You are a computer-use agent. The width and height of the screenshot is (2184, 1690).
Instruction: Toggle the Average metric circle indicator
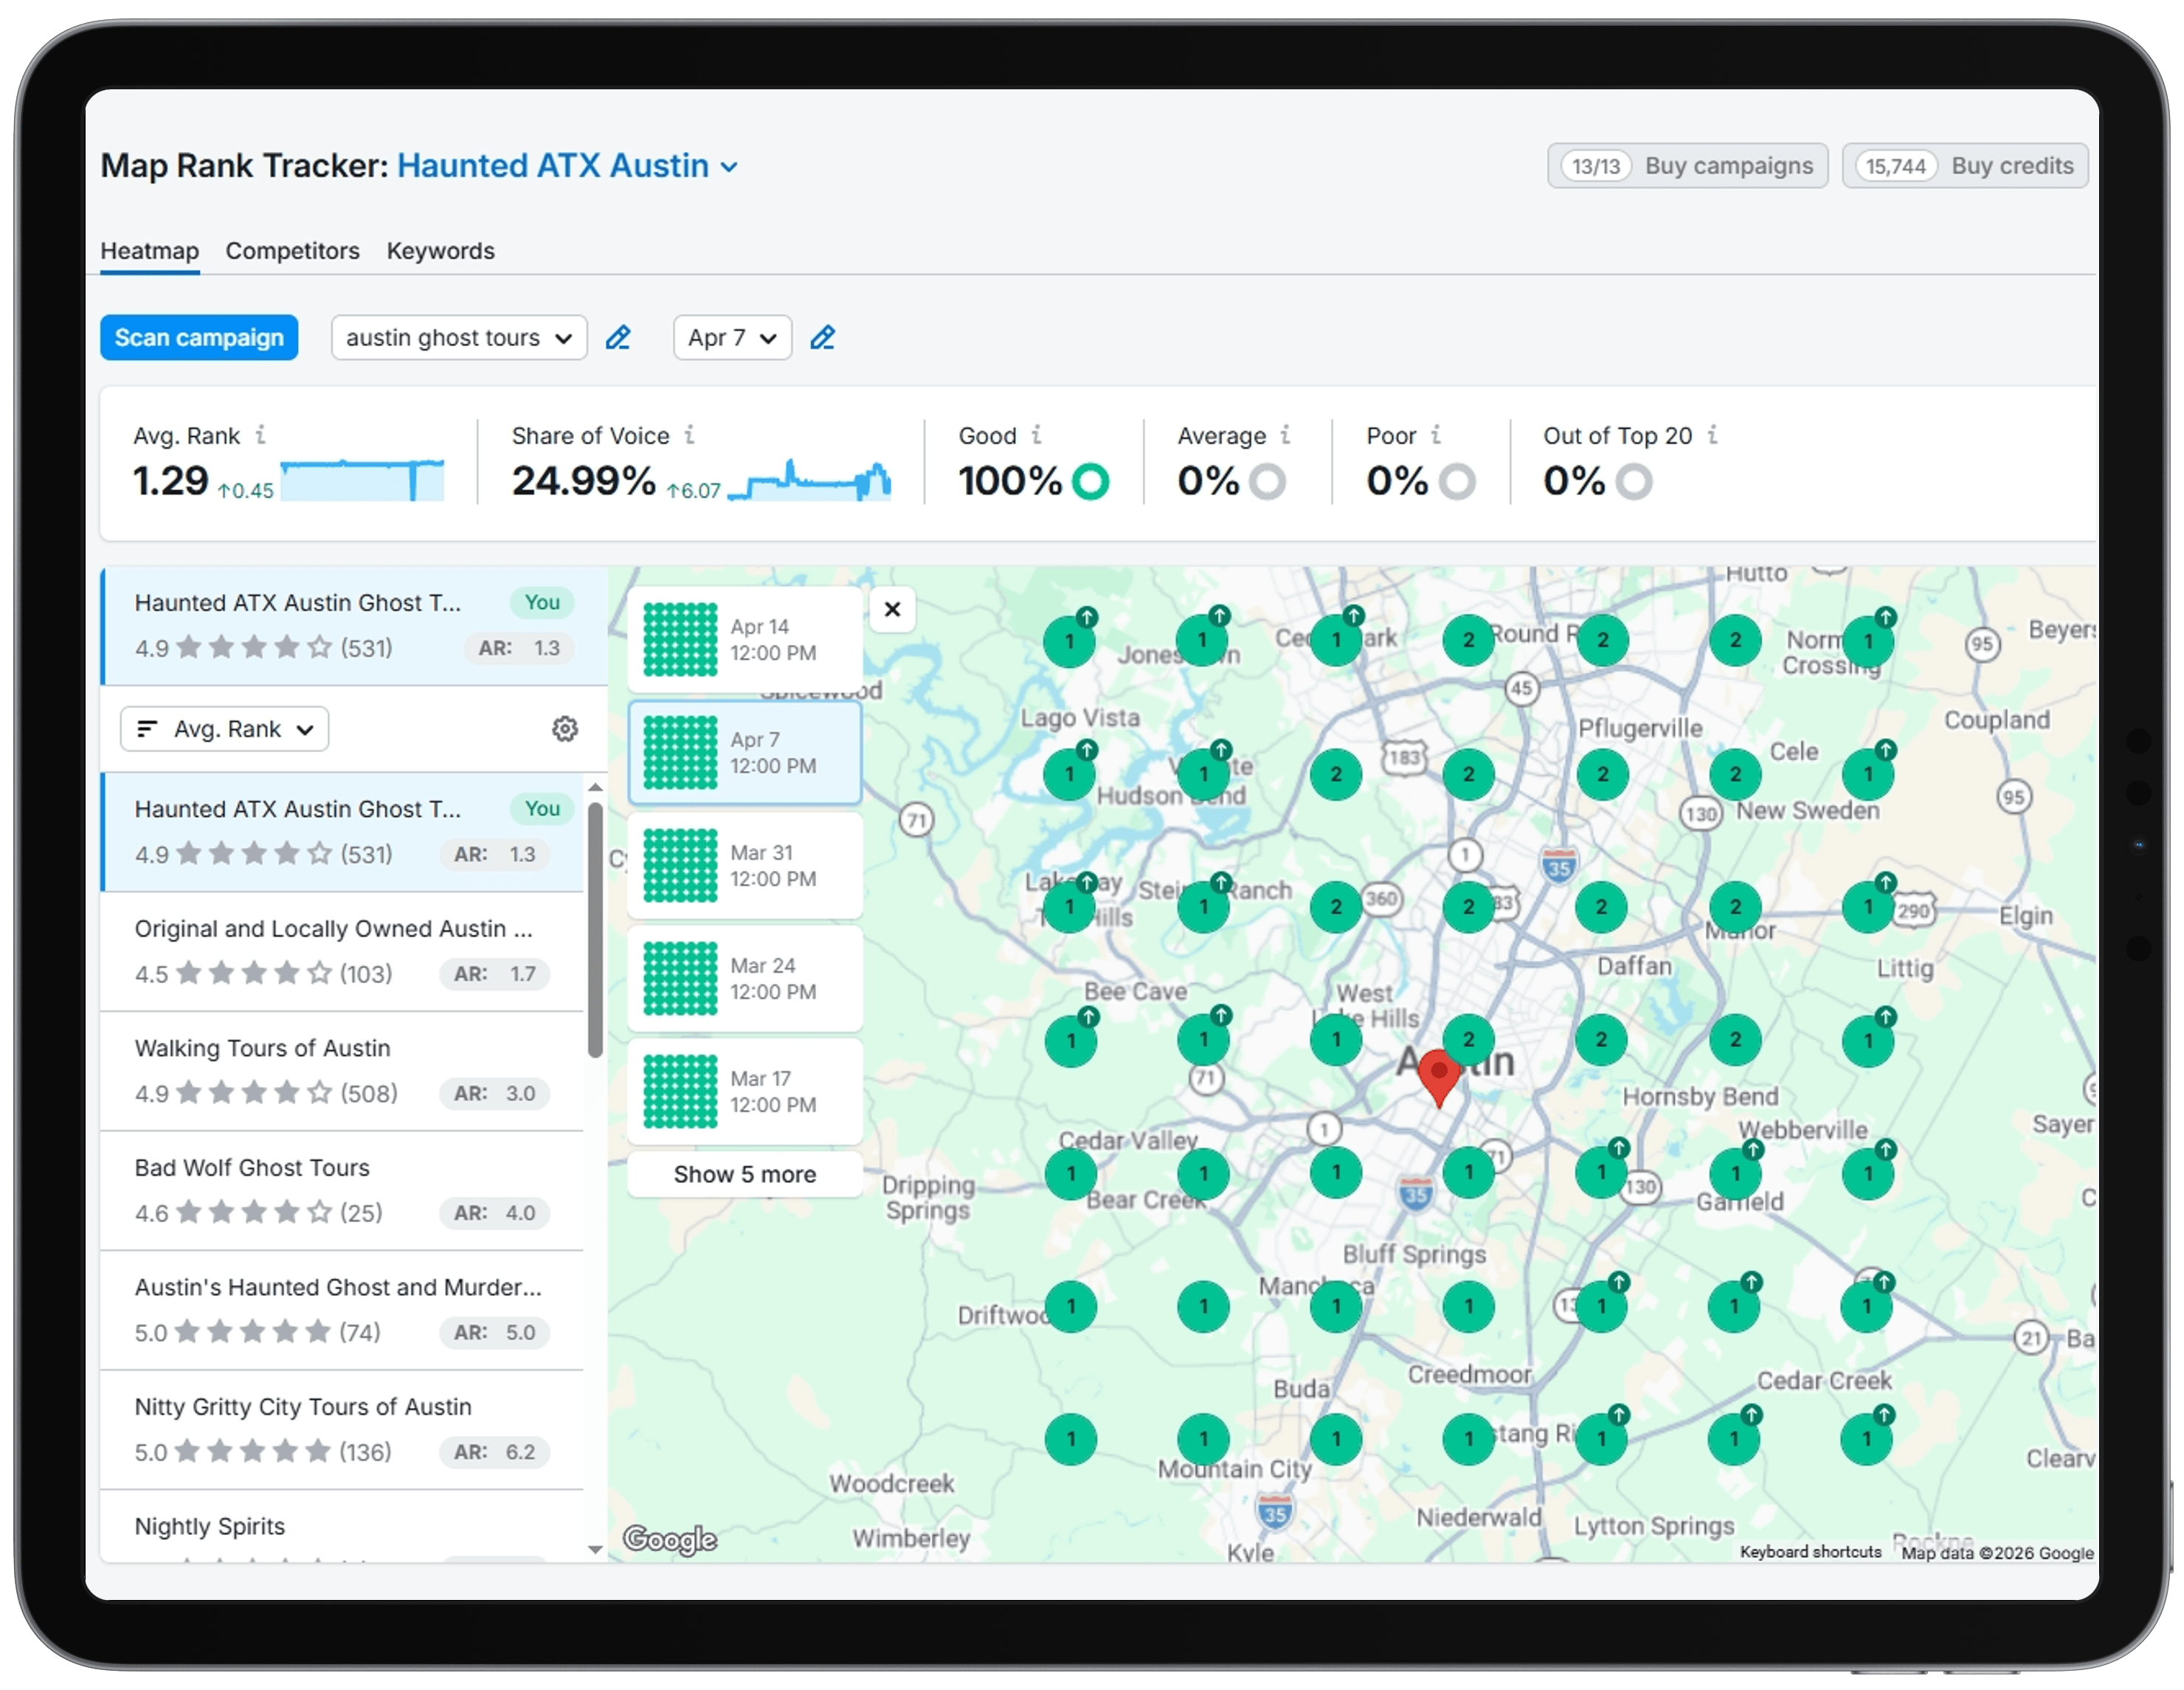[1268, 481]
